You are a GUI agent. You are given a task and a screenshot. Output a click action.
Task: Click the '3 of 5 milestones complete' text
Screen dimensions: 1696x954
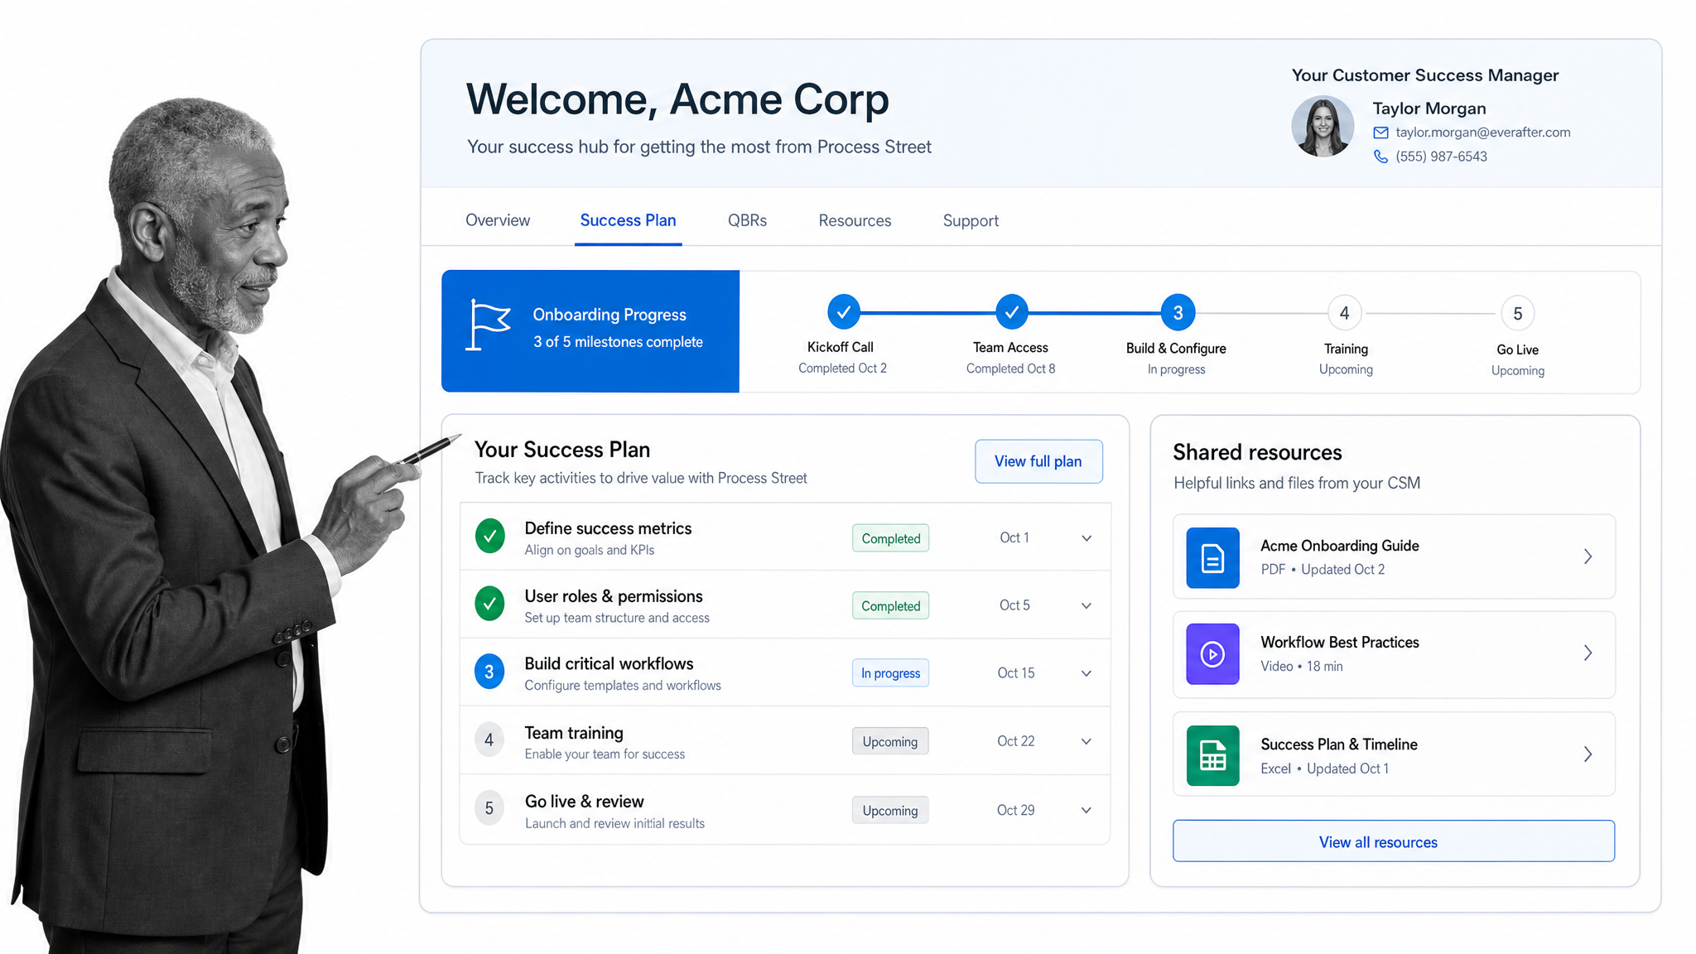point(618,342)
